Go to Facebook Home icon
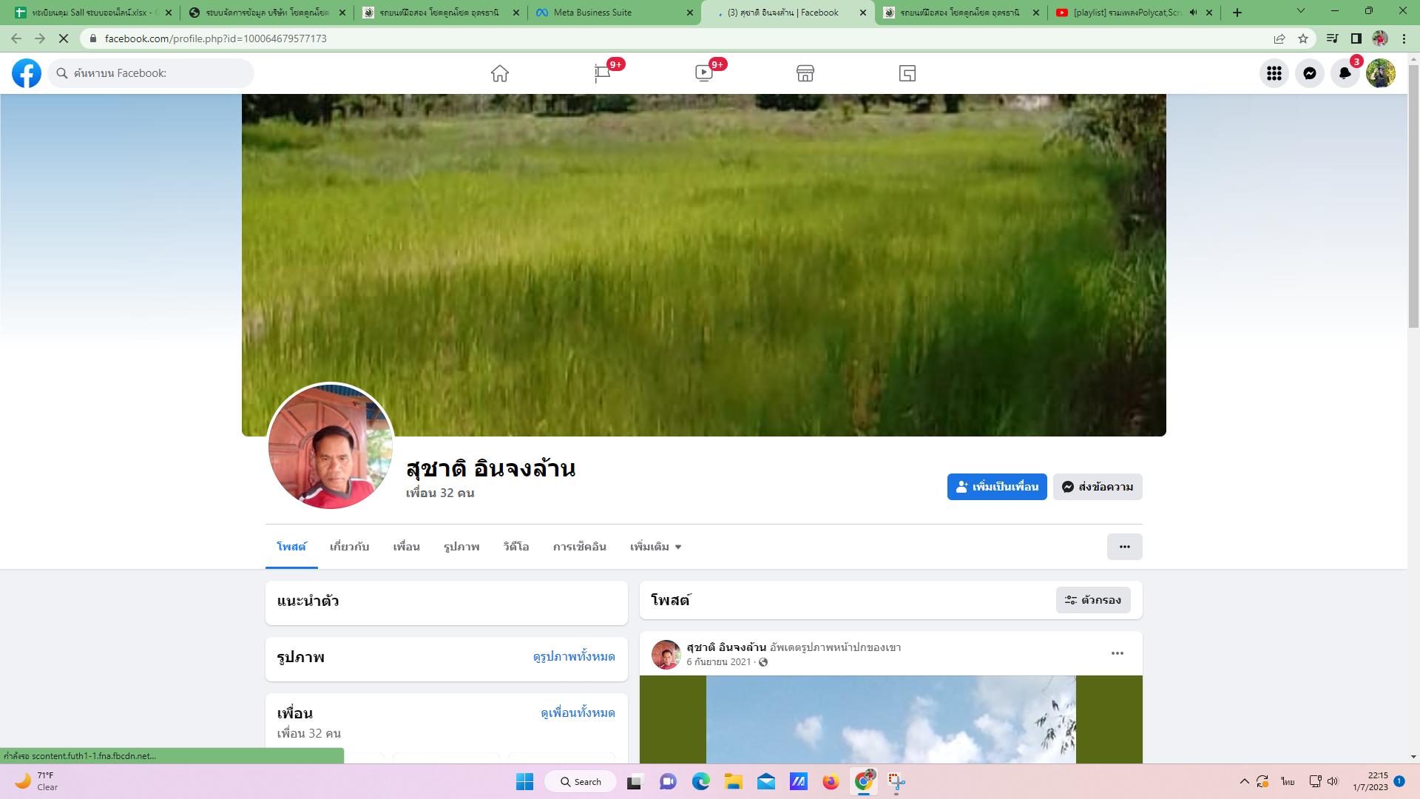 coord(500,73)
